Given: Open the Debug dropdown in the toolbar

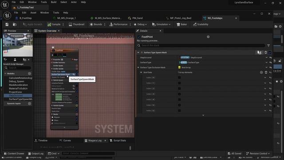Looking at the screenshot, I should click(x=140, y=24).
